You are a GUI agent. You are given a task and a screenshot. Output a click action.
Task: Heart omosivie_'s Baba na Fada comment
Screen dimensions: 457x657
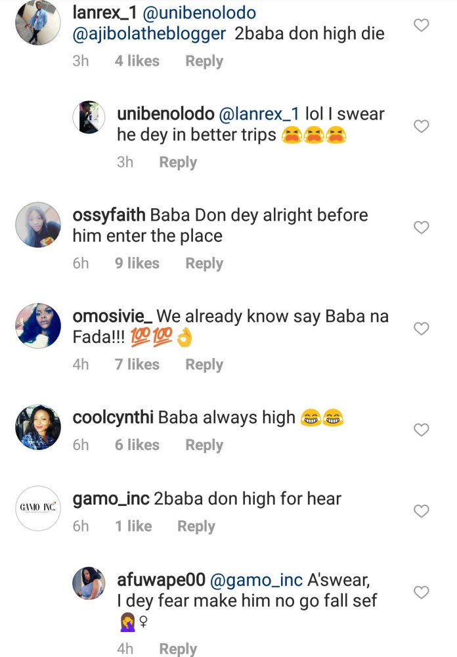coord(422,328)
